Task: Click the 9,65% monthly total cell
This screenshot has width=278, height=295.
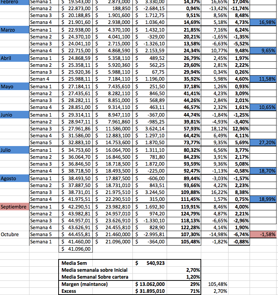Action: (263, 50)
